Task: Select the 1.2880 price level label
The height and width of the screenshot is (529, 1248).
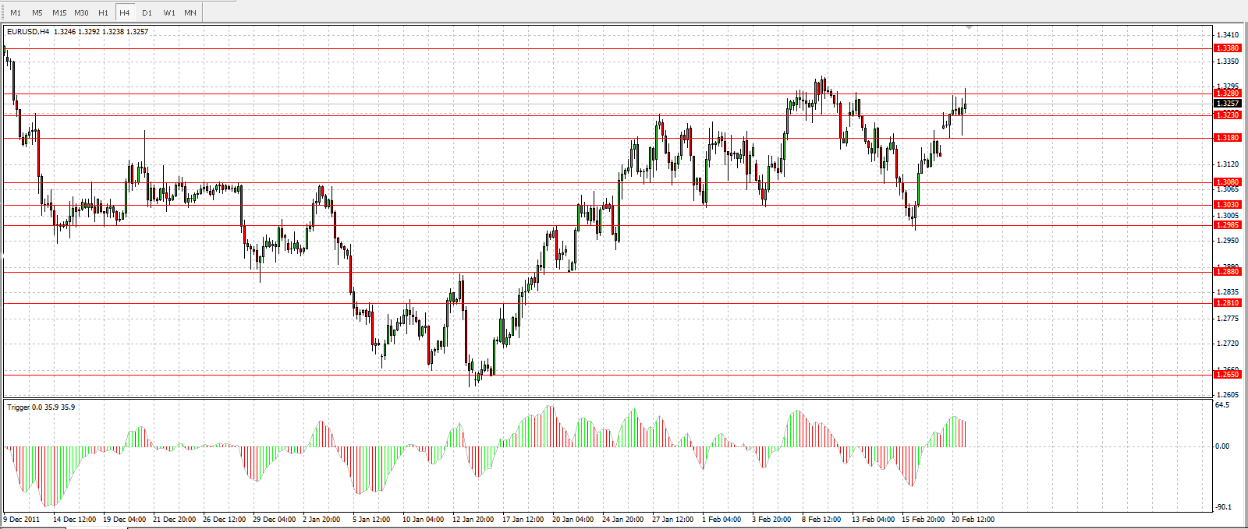Action: click(1227, 272)
